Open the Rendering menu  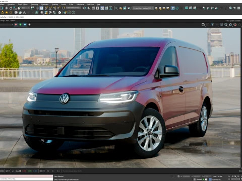pyautogui.click(x=34, y=4)
